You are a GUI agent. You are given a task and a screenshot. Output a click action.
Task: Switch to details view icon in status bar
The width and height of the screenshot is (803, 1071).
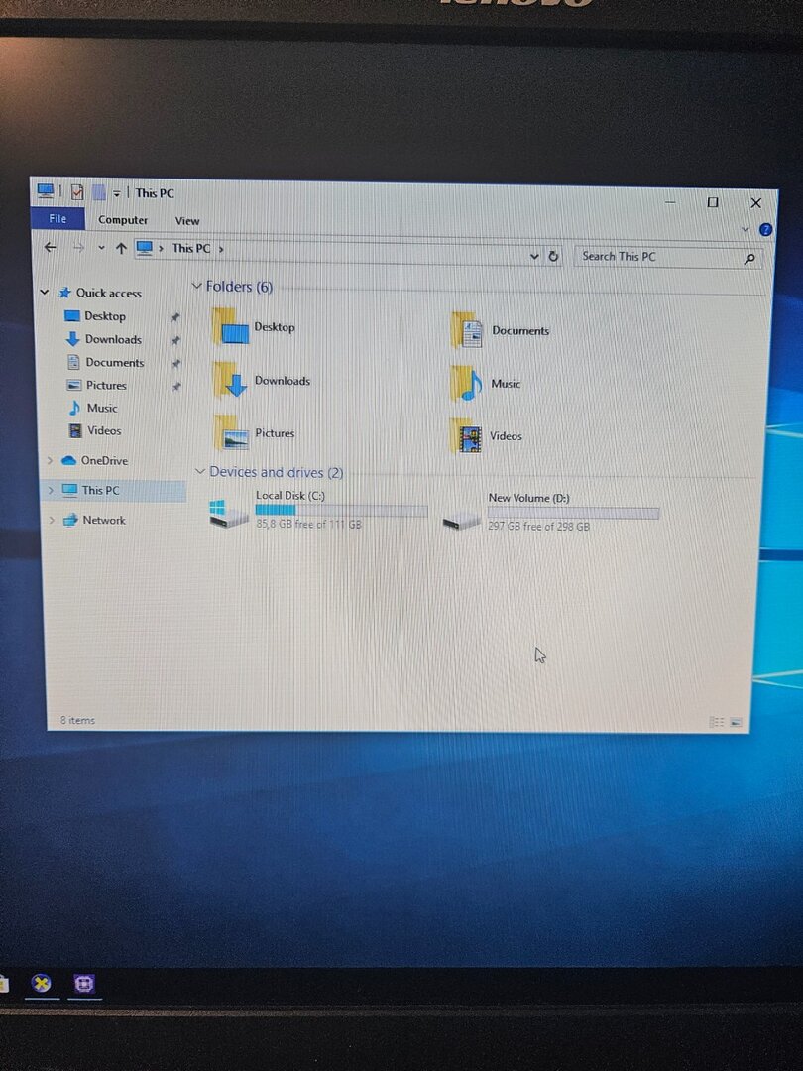coord(717,722)
